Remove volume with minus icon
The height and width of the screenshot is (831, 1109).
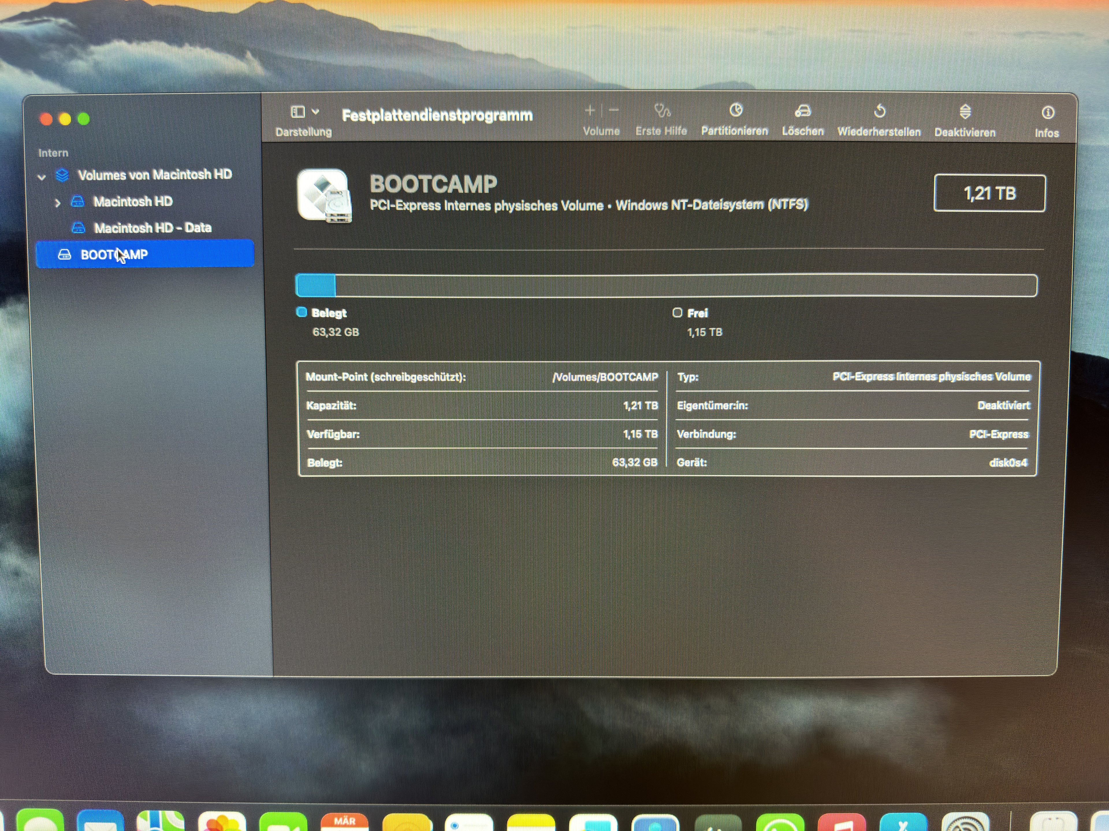coord(614,111)
